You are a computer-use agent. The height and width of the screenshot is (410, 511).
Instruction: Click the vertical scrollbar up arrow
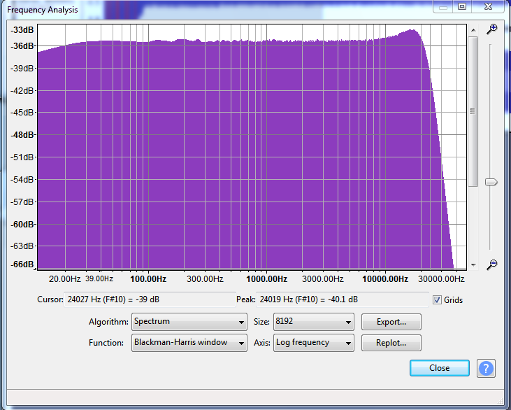pos(473,30)
